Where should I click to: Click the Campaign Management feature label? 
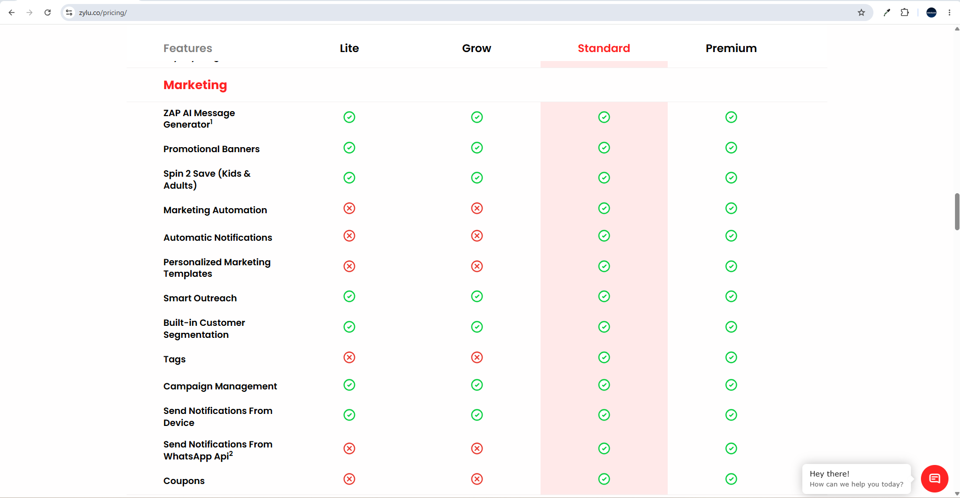(x=220, y=386)
